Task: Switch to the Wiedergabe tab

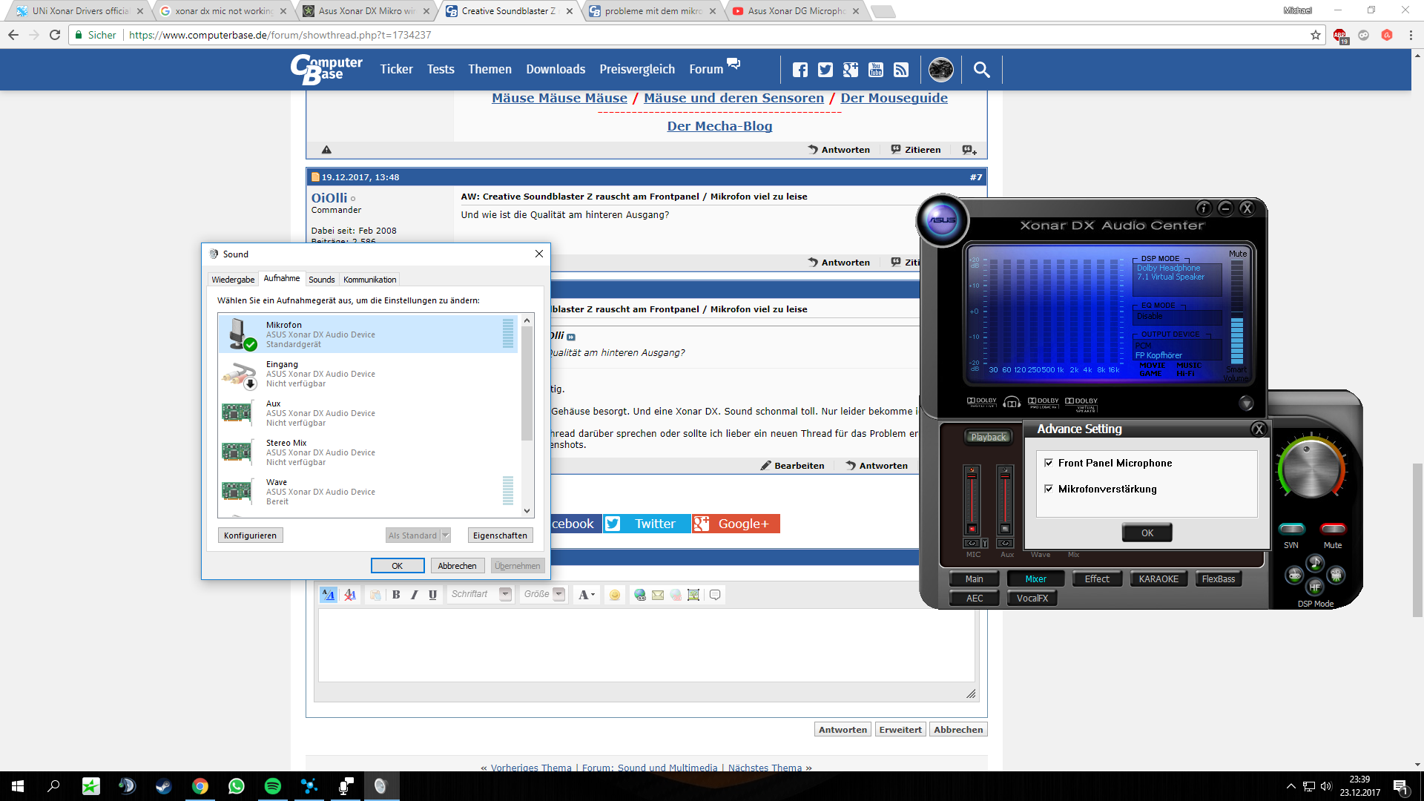Action: (233, 280)
